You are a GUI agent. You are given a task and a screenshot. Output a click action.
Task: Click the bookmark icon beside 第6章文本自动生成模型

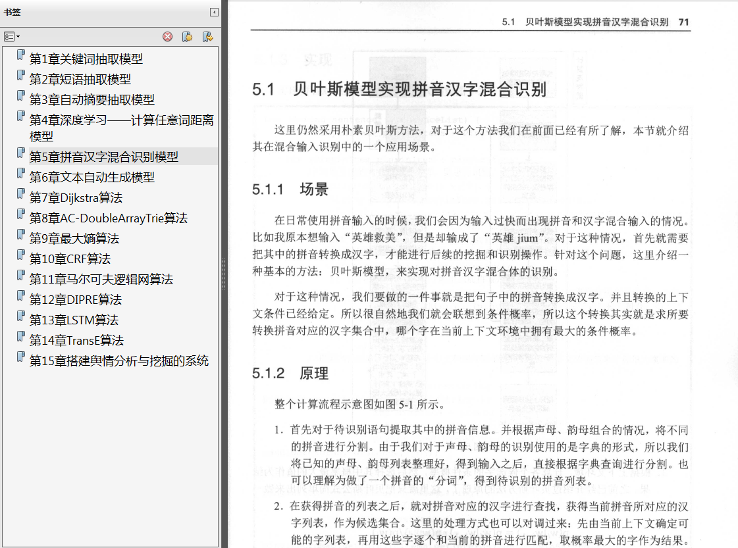point(20,173)
